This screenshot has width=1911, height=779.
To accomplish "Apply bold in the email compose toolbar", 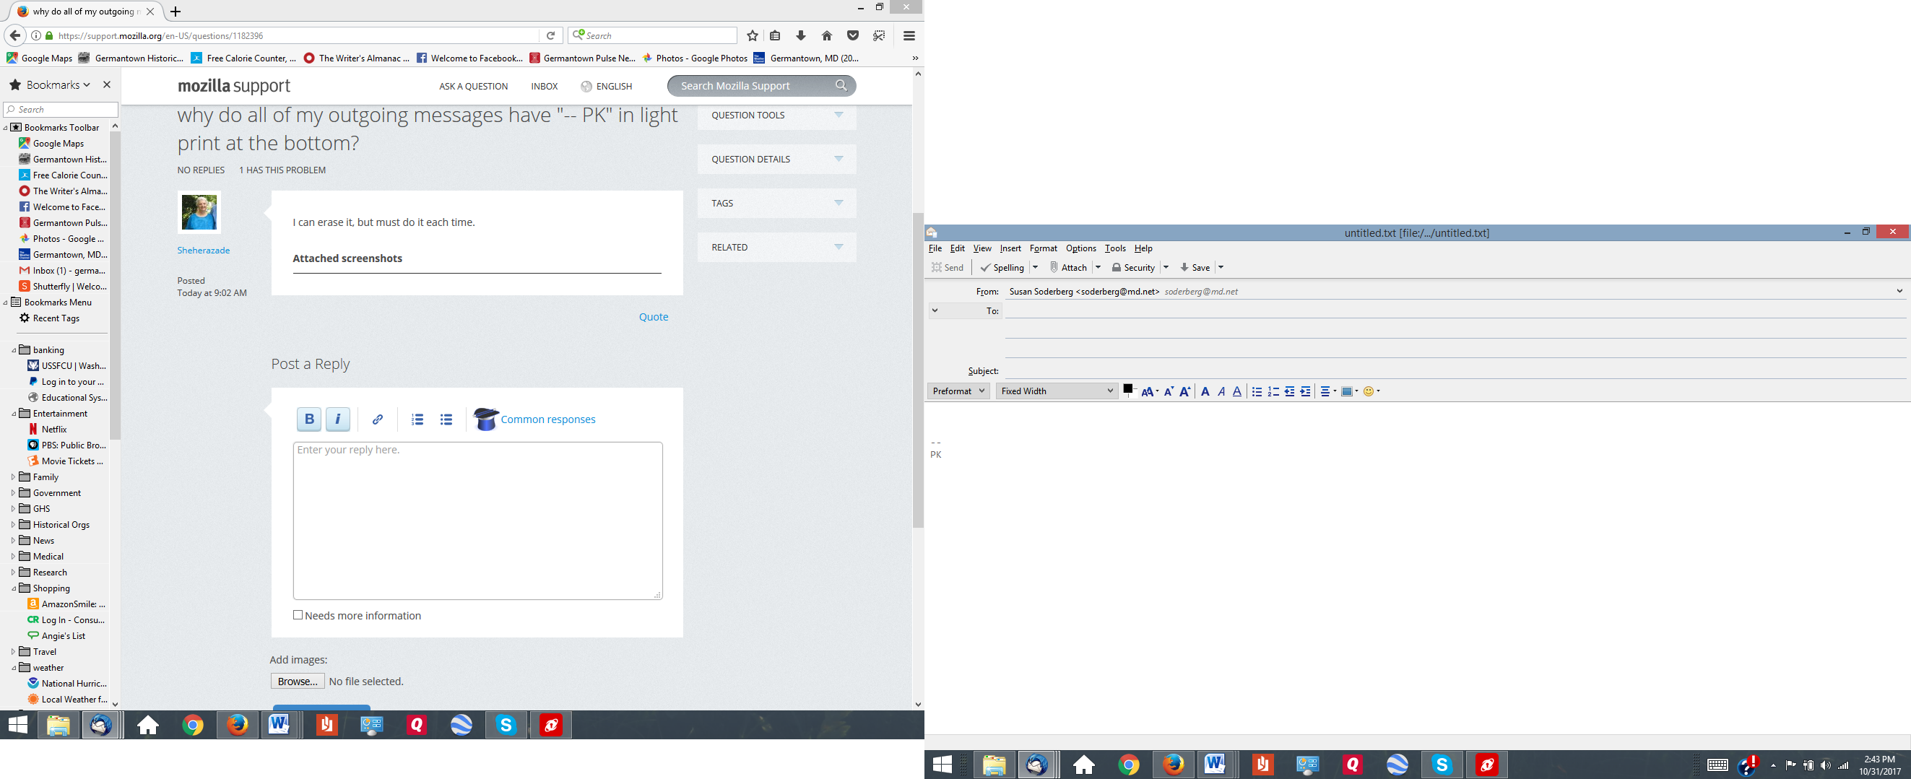I will point(1205,392).
